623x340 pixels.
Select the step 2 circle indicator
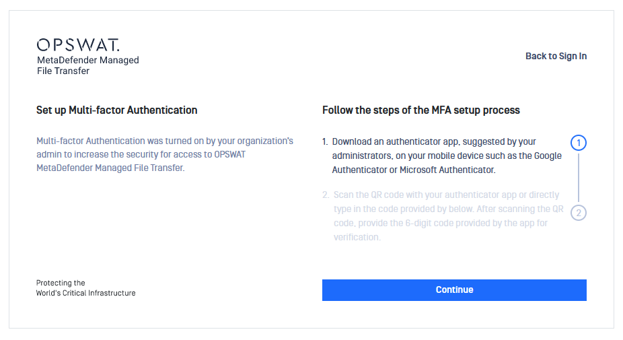point(579,213)
